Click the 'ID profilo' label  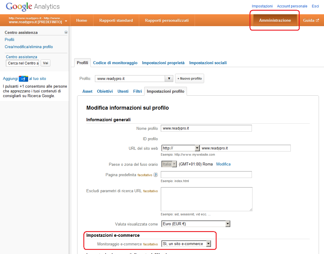tap(150, 139)
